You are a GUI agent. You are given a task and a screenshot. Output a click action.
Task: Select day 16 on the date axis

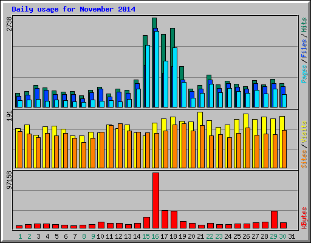(x=155, y=236)
